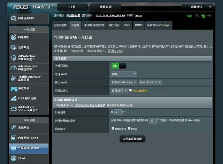Switch to the DDNS tab

click(139, 25)
